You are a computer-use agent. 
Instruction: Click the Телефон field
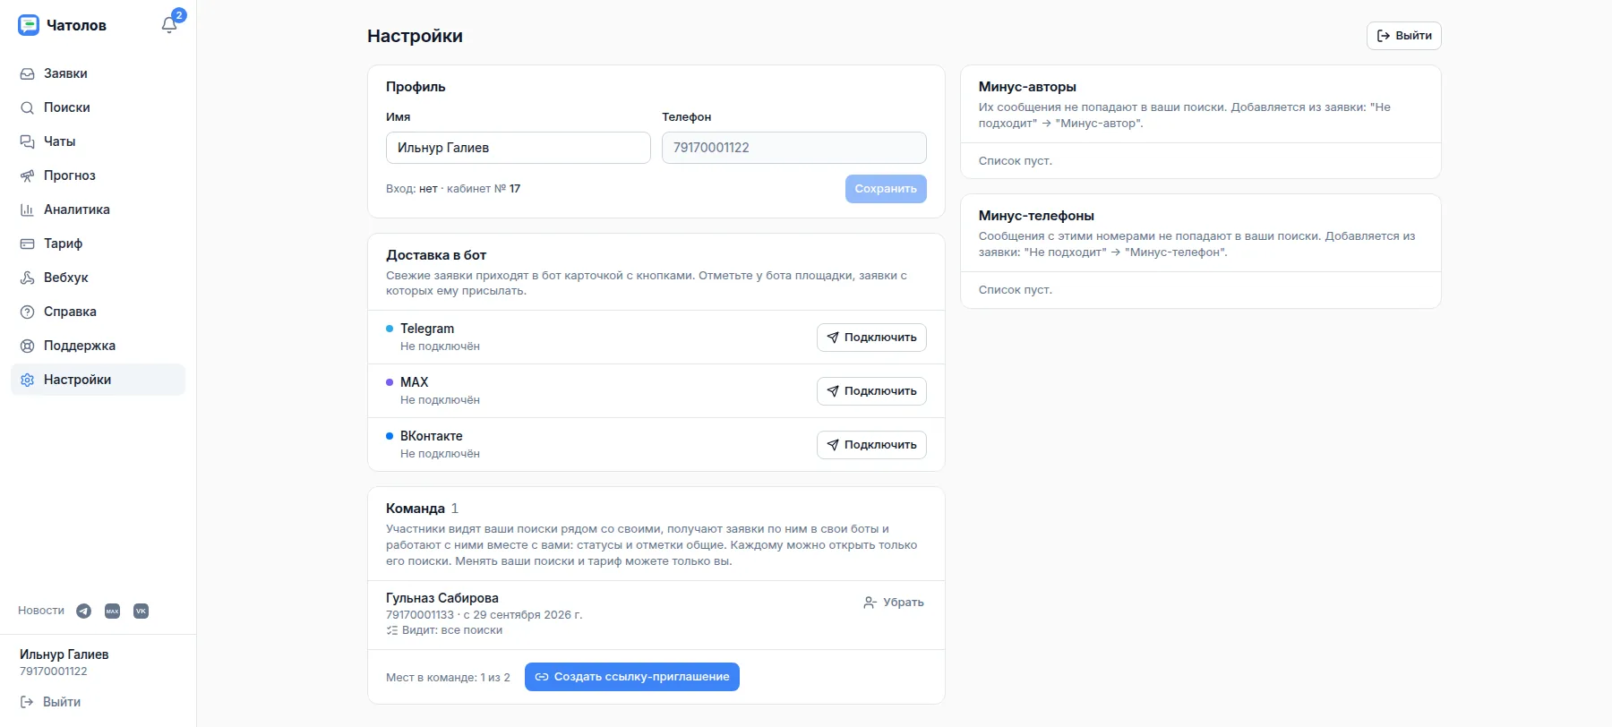tap(794, 148)
